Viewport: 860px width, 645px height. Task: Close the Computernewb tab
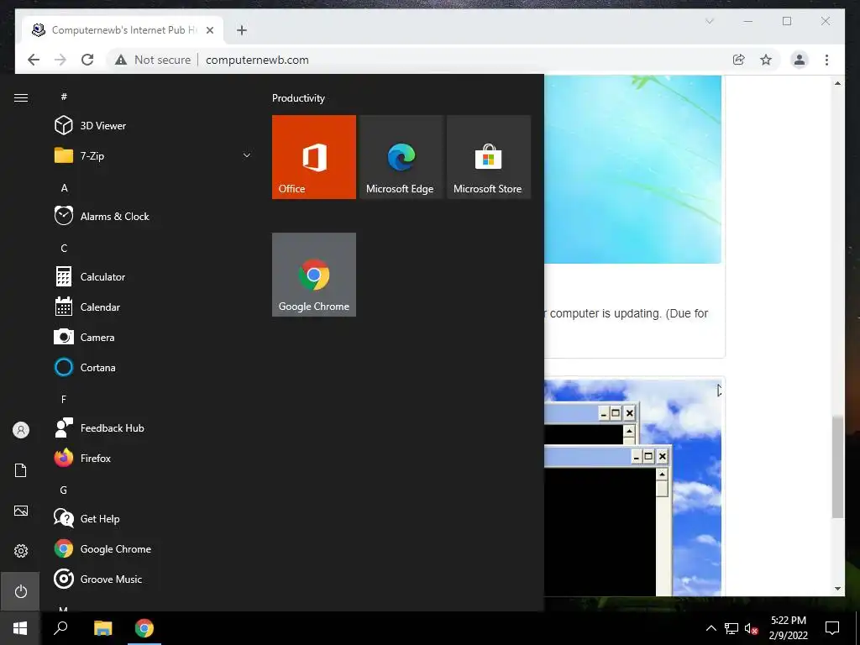click(209, 30)
